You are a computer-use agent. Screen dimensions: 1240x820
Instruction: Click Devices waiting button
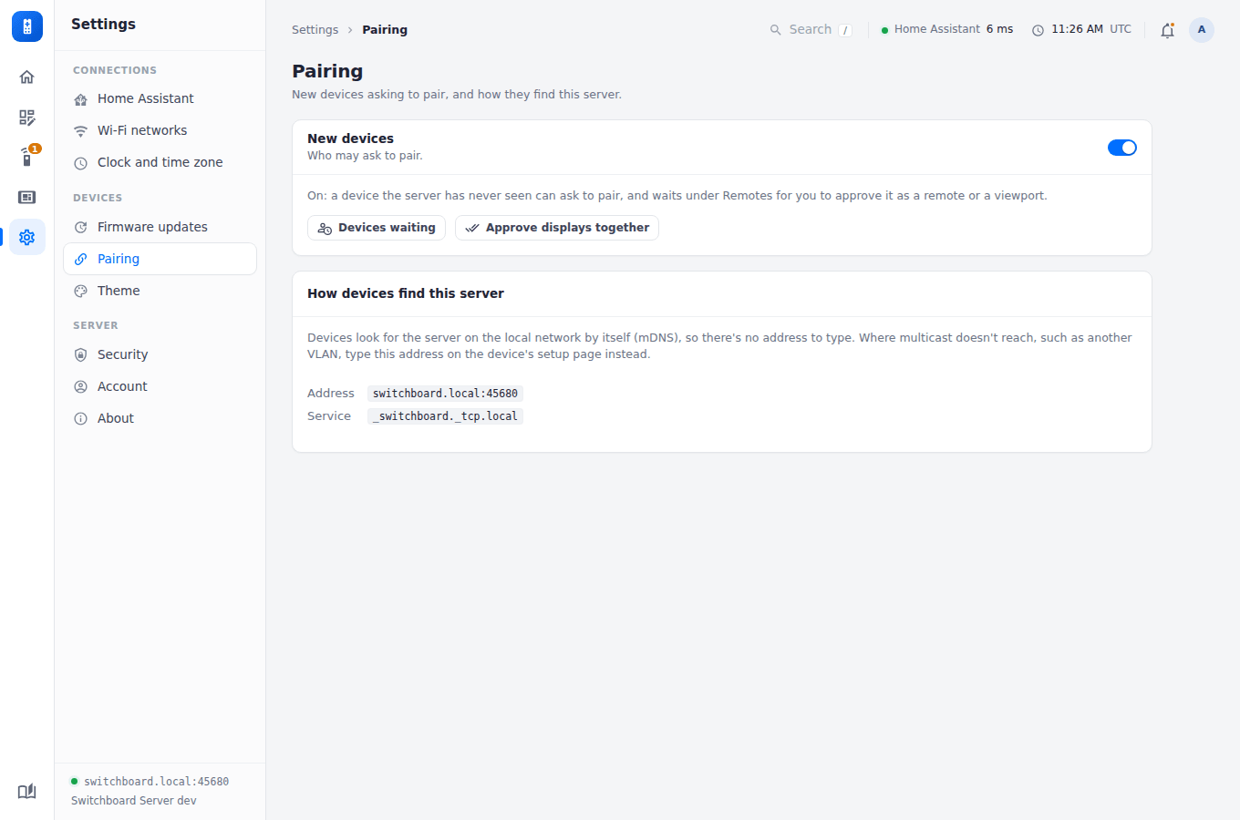pyautogui.click(x=377, y=228)
